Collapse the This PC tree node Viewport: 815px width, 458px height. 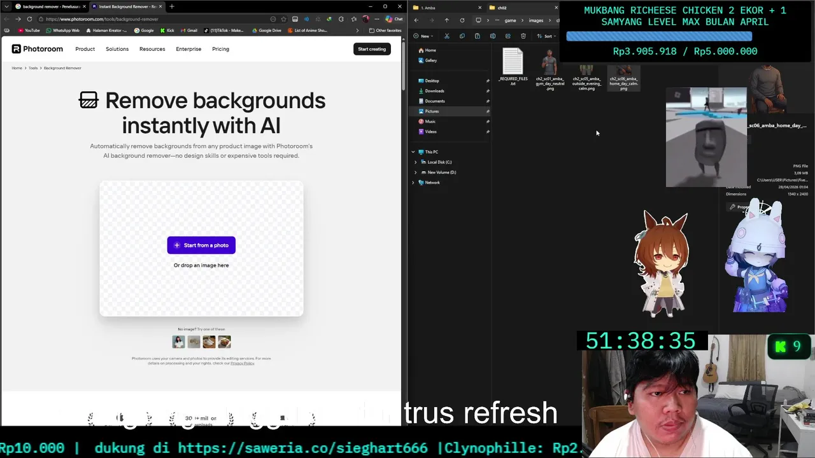[x=413, y=152]
